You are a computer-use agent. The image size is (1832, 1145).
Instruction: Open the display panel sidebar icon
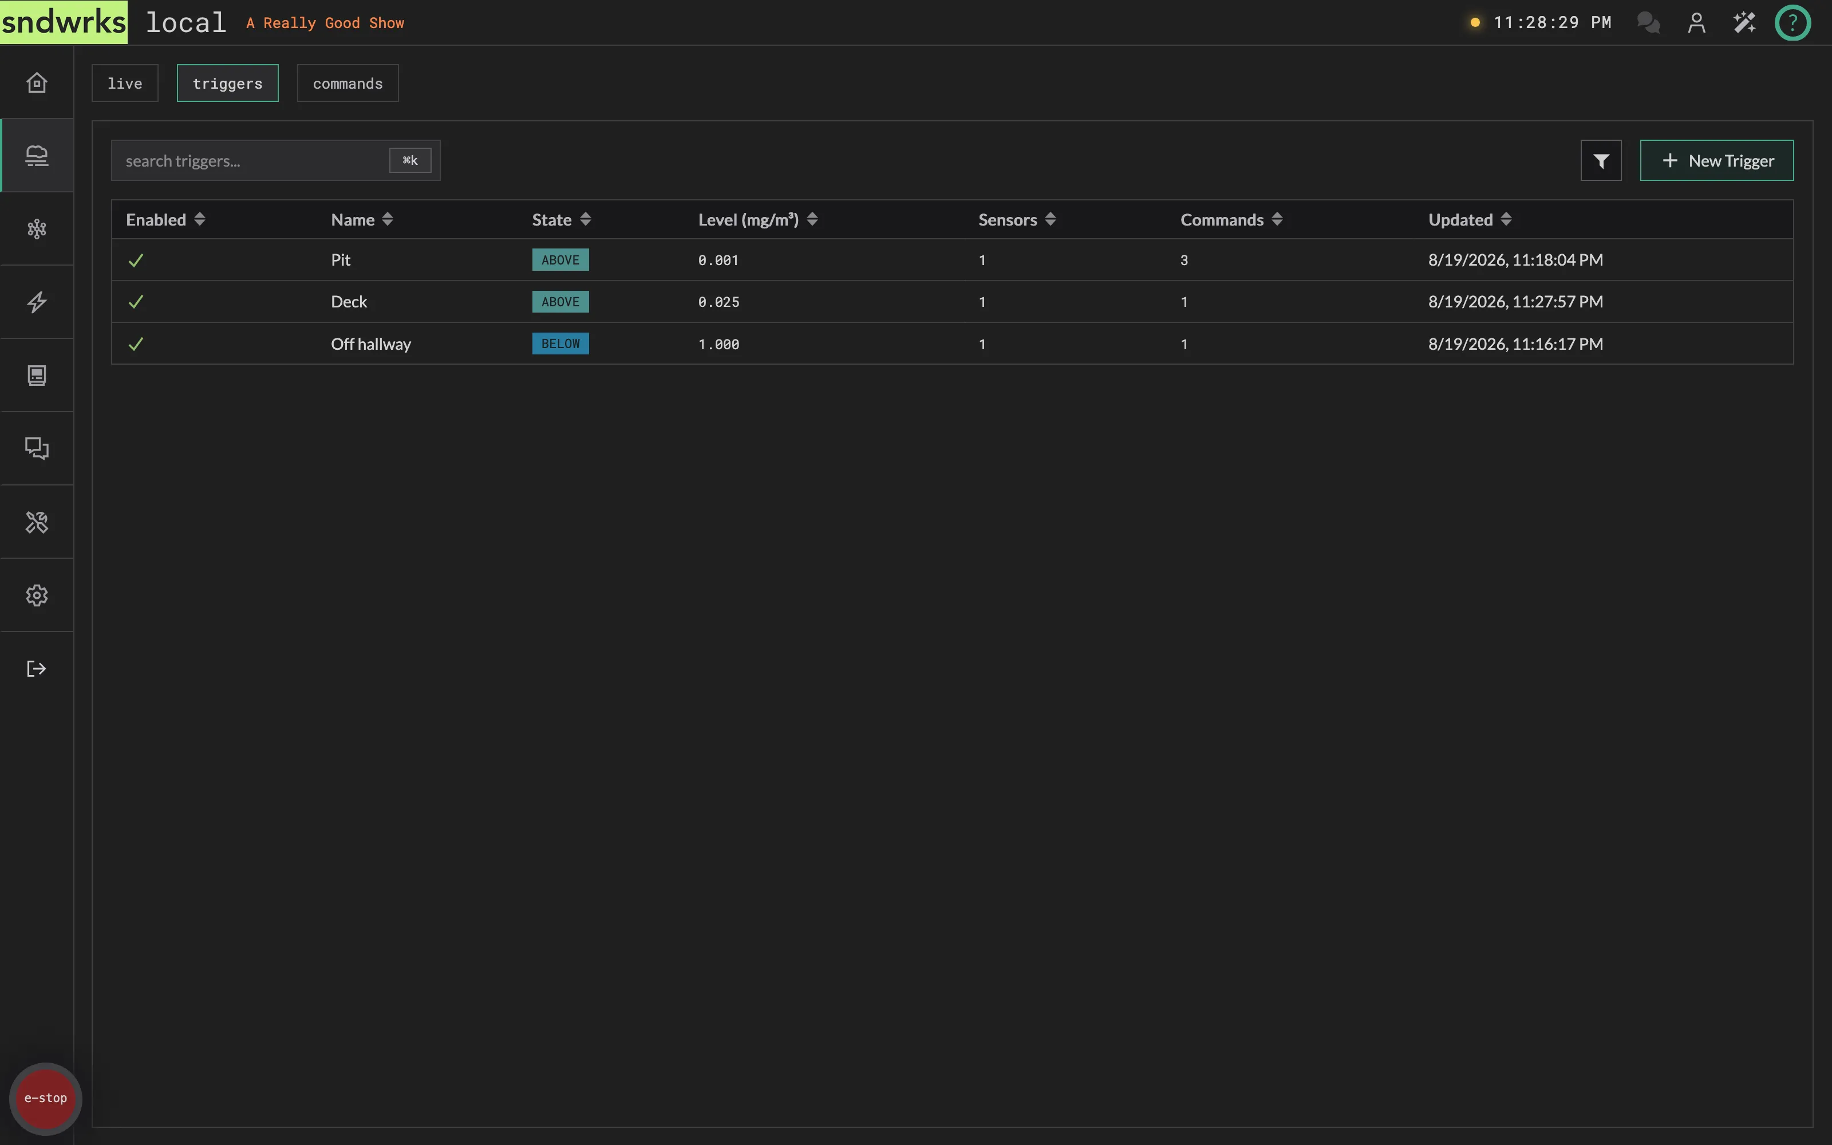(36, 376)
